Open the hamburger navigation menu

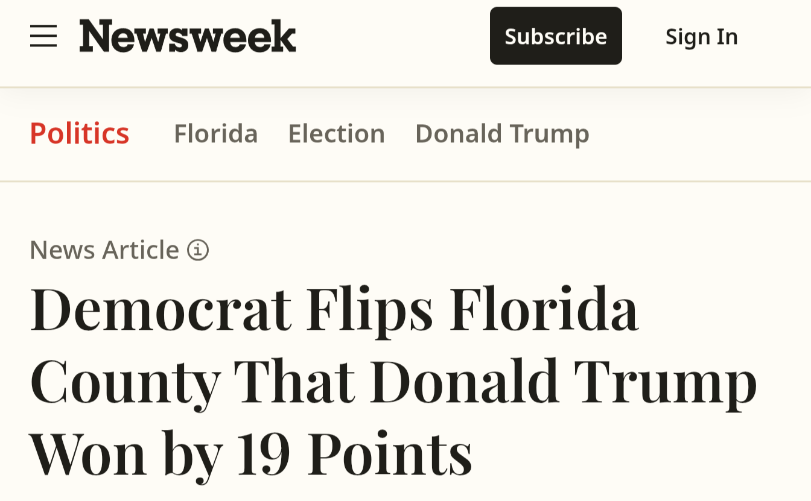[x=43, y=36]
